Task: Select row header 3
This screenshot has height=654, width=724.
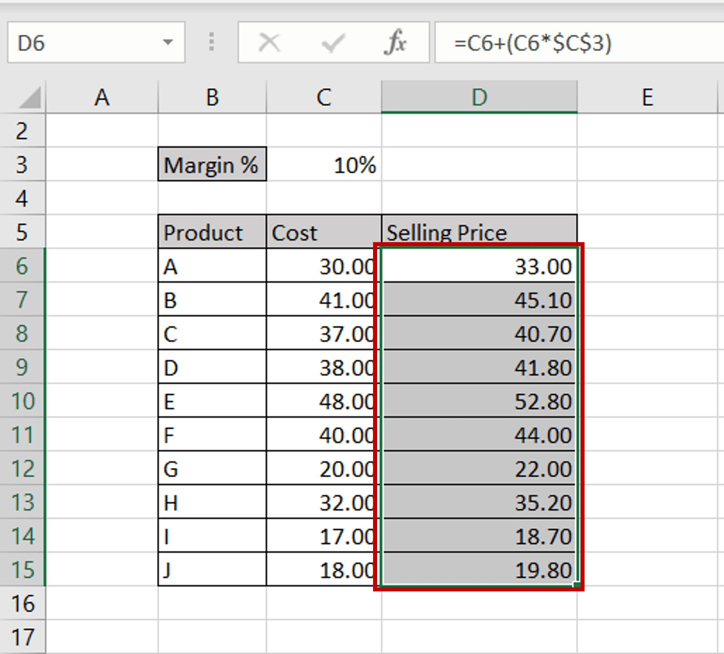Action: click(22, 165)
